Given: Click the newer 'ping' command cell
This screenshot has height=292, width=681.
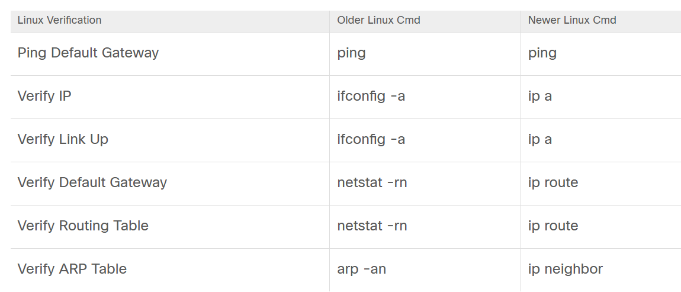Looking at the screenshot, I should tap(542, 53).
